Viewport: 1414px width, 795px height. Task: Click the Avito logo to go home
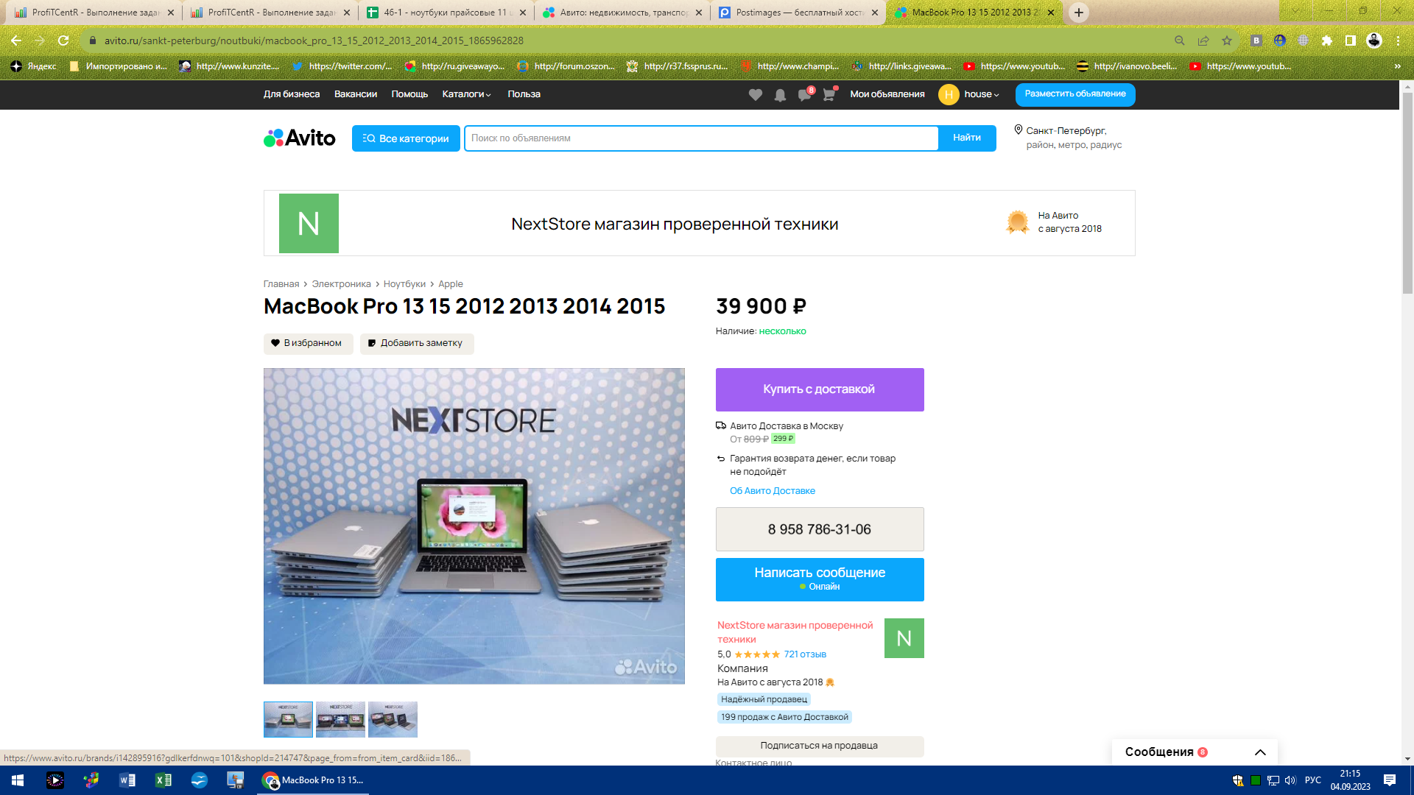click(298, 138)
